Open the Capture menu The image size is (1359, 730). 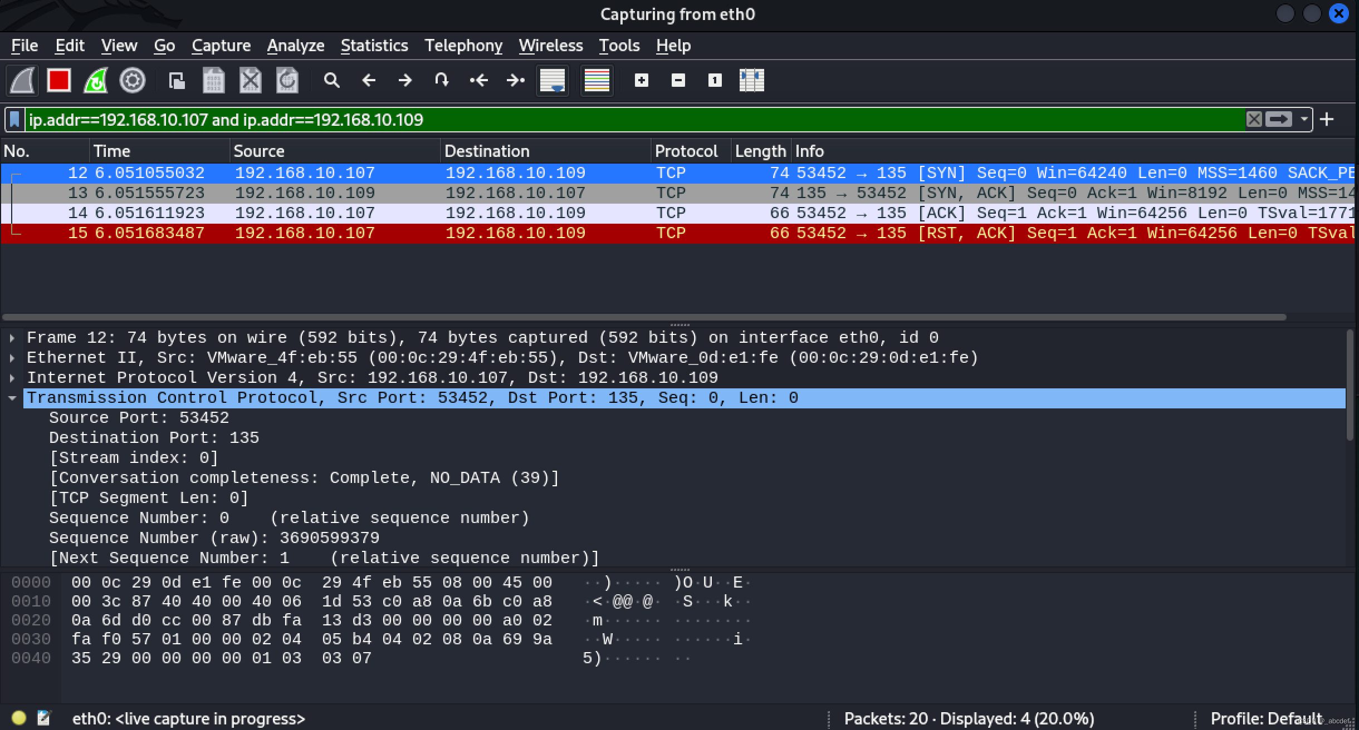(221, 46)
